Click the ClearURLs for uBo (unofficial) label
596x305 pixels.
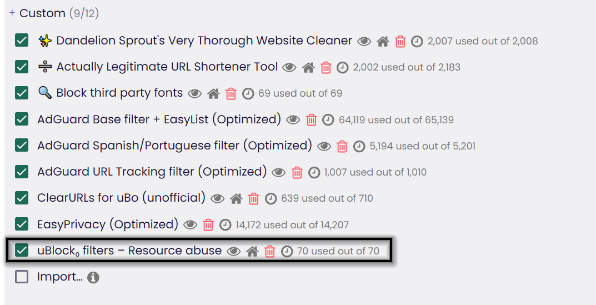tap(121, 198)
